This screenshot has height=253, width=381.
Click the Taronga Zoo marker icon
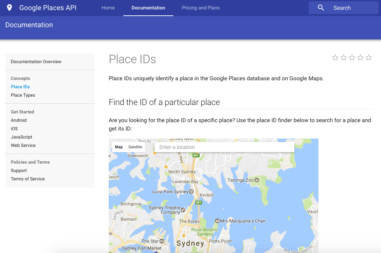(x=257, y=180)
